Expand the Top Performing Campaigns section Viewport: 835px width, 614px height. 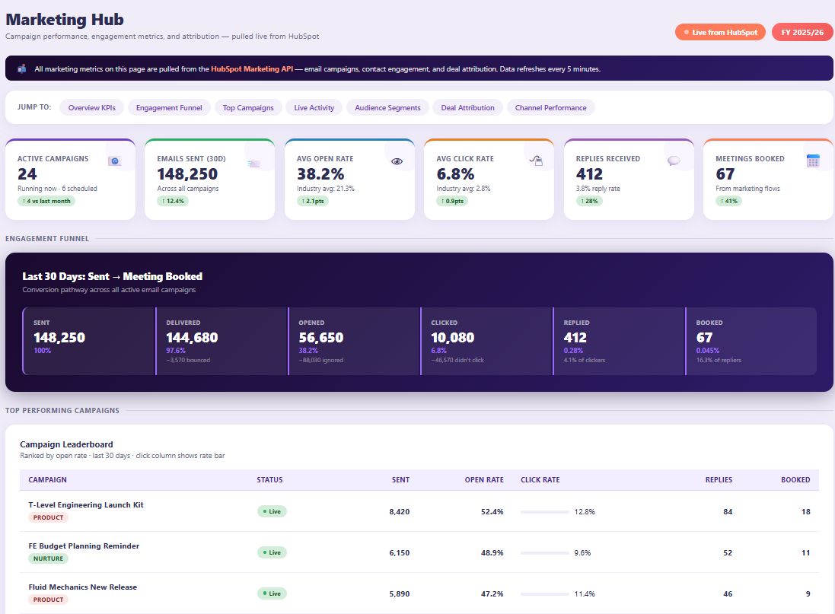[x=248, y=107]
